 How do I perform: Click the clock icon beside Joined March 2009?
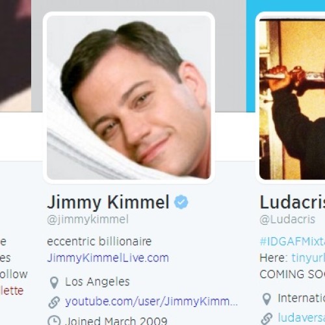[x=54, y=320]
